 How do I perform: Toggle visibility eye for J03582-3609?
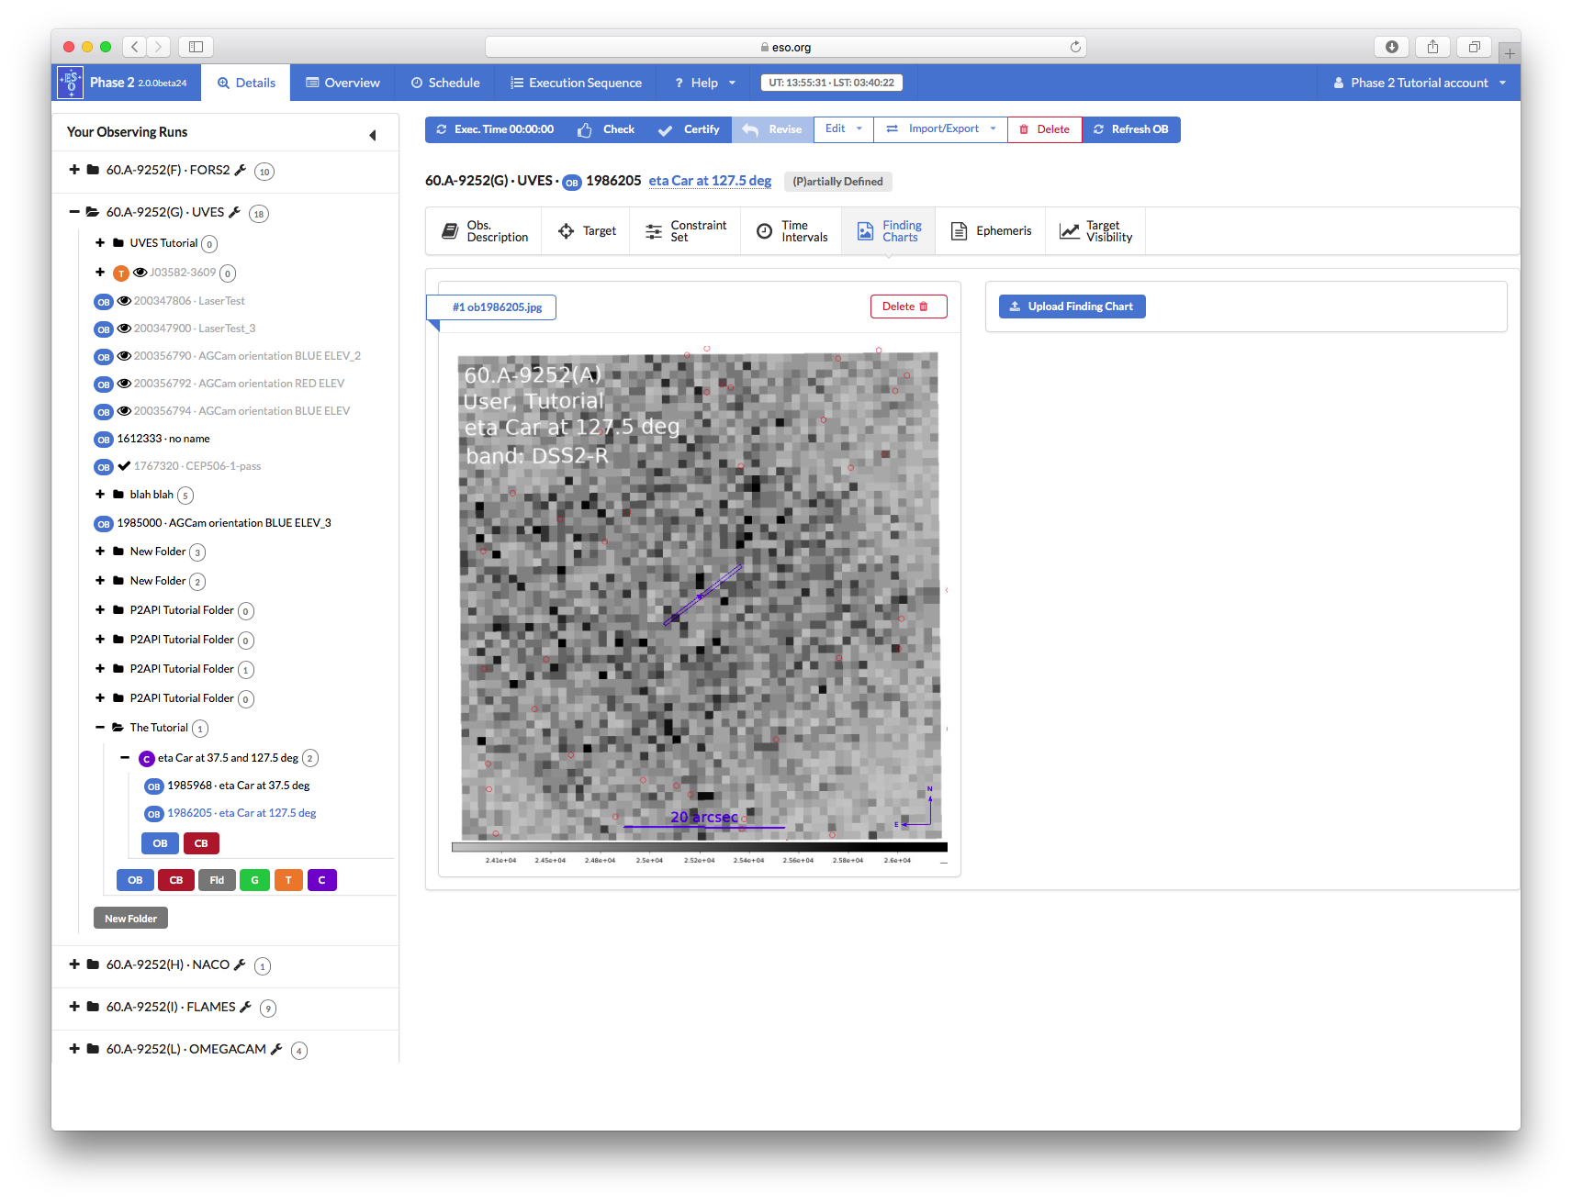tap(140, 273)
